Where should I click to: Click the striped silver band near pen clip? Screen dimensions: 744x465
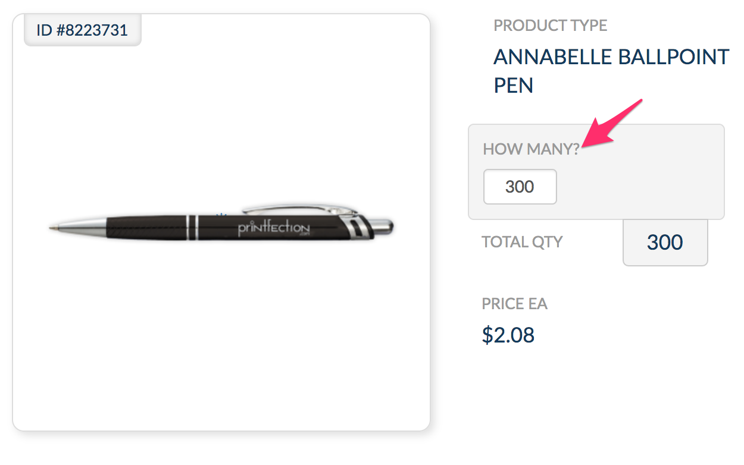(x=355, y=227)
